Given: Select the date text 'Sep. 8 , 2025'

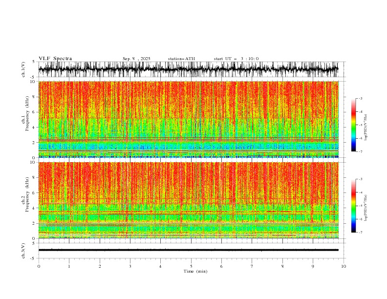Looking at the screenshot, I should pos(136,59).
